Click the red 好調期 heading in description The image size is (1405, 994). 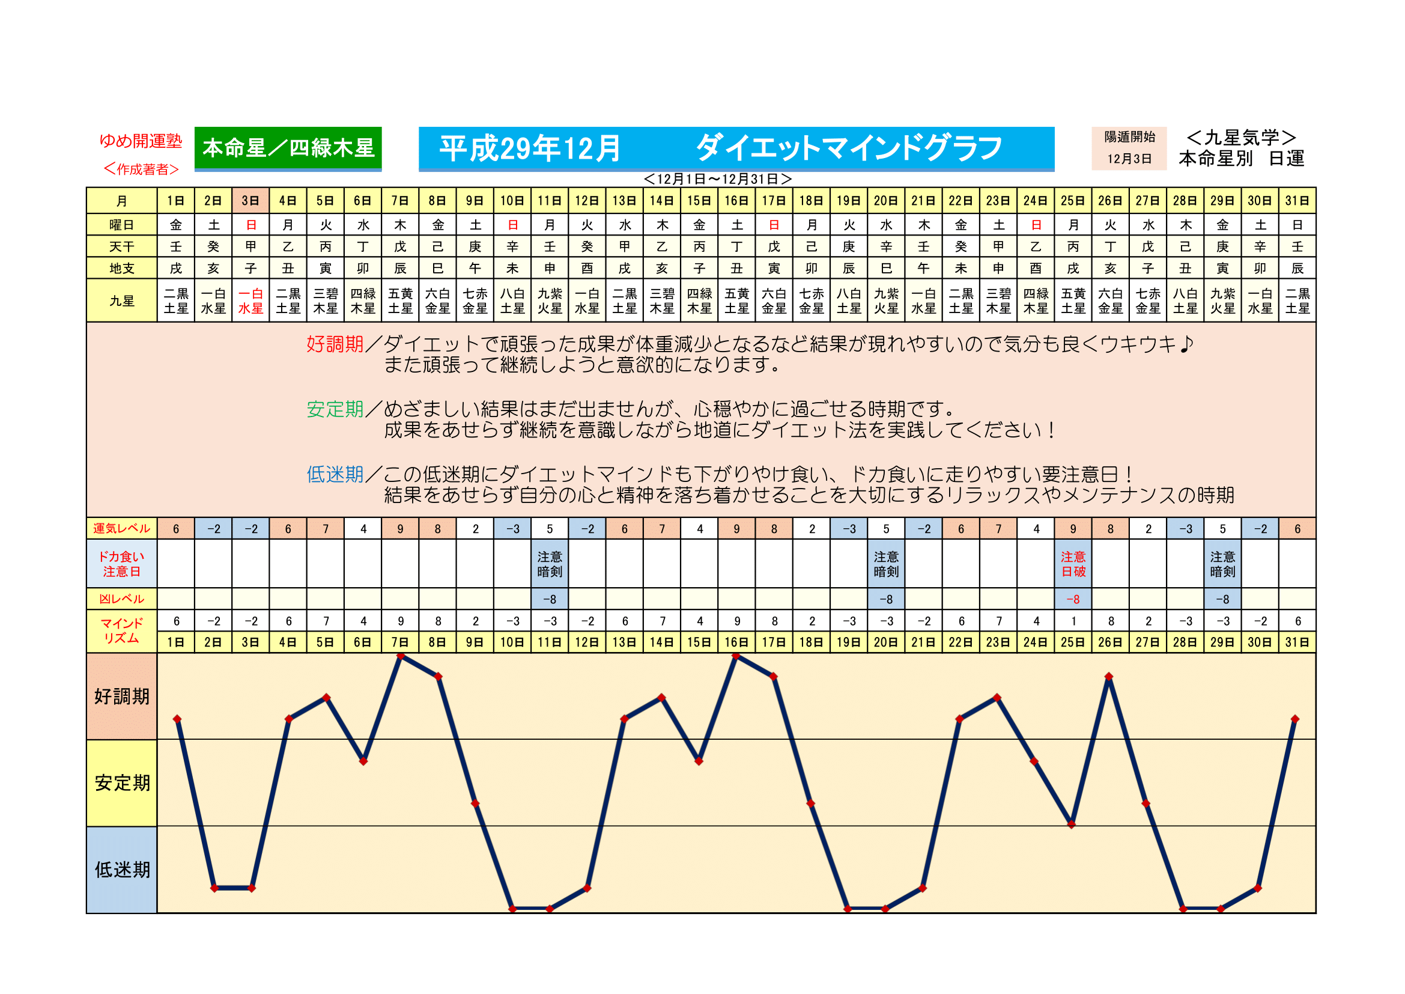pos(335,344)
